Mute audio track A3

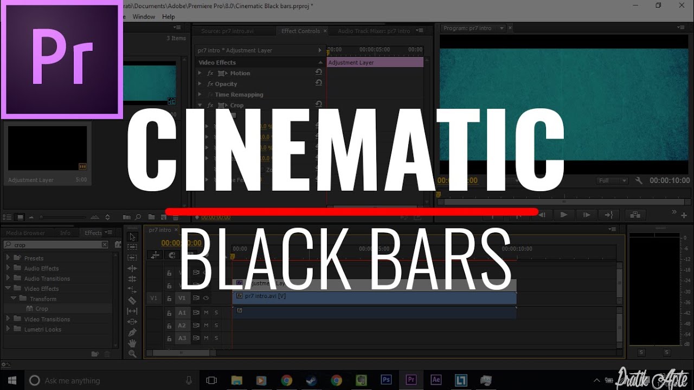click(x=206, y=339)
